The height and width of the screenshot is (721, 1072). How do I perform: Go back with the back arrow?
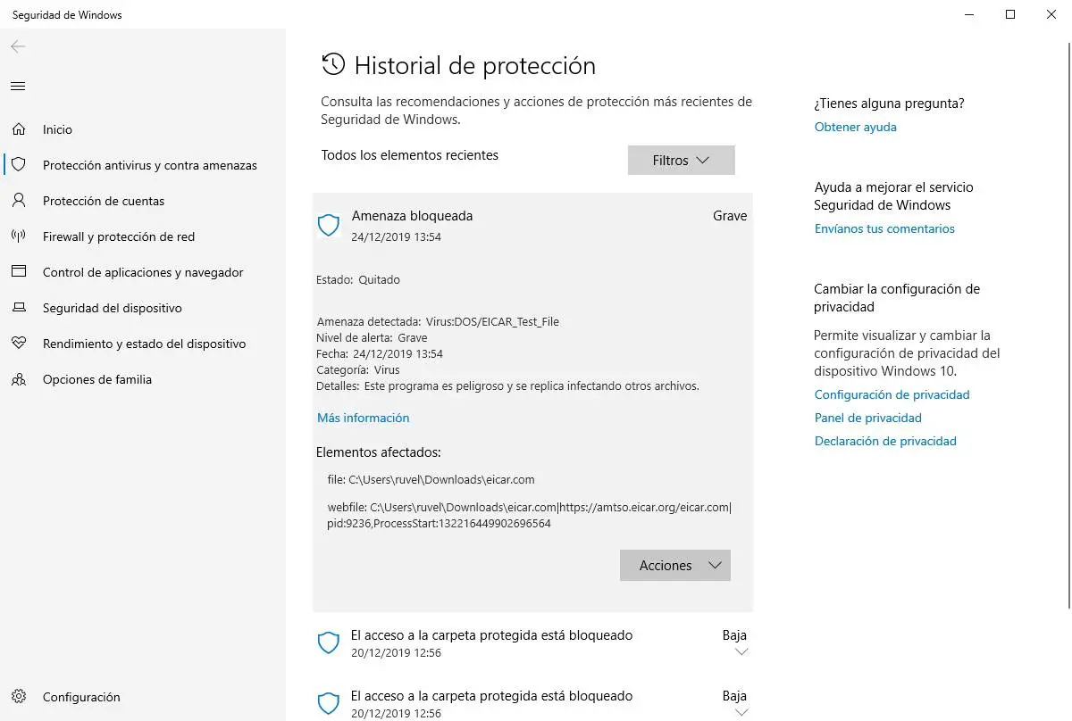(x=18, y=46)
